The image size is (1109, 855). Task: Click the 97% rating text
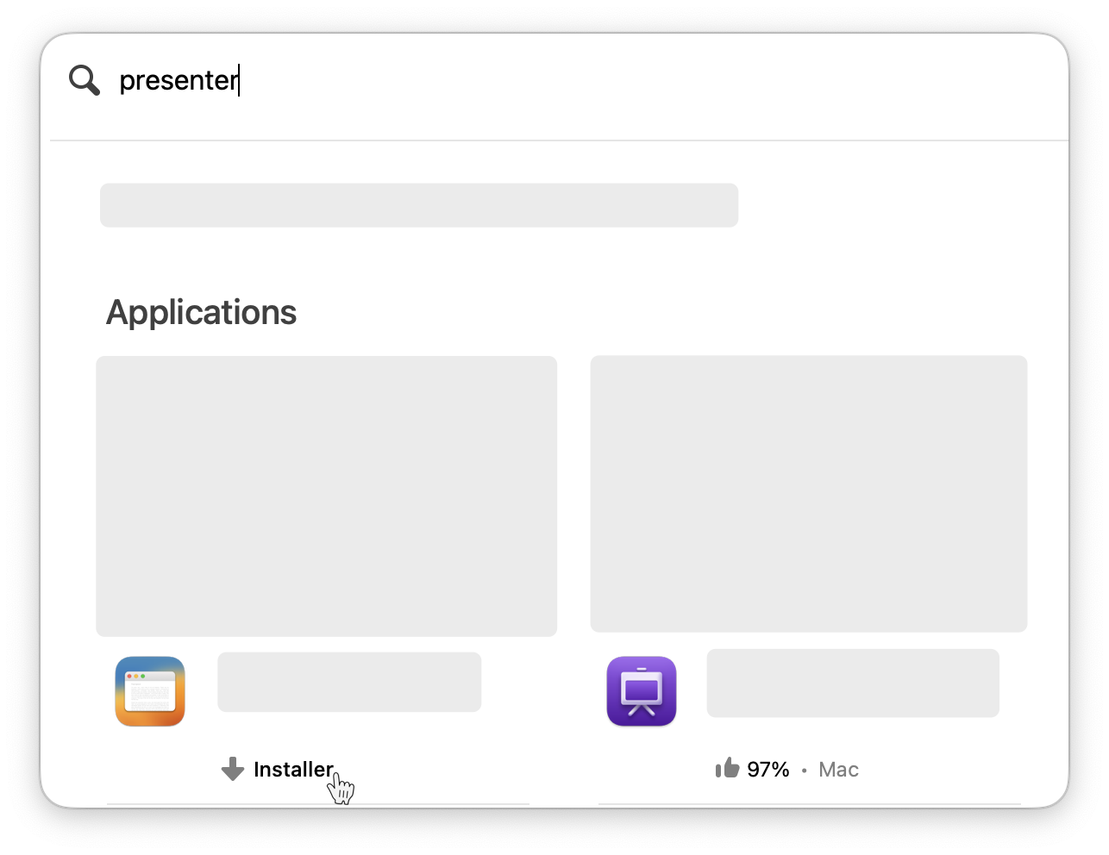tap(768, 770)
